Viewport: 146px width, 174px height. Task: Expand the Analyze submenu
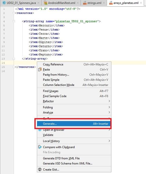(x=74, y=113)
